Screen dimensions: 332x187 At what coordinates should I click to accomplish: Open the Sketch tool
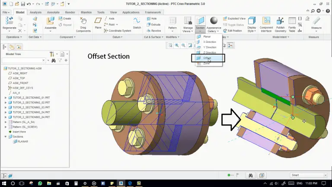[137, 22]
